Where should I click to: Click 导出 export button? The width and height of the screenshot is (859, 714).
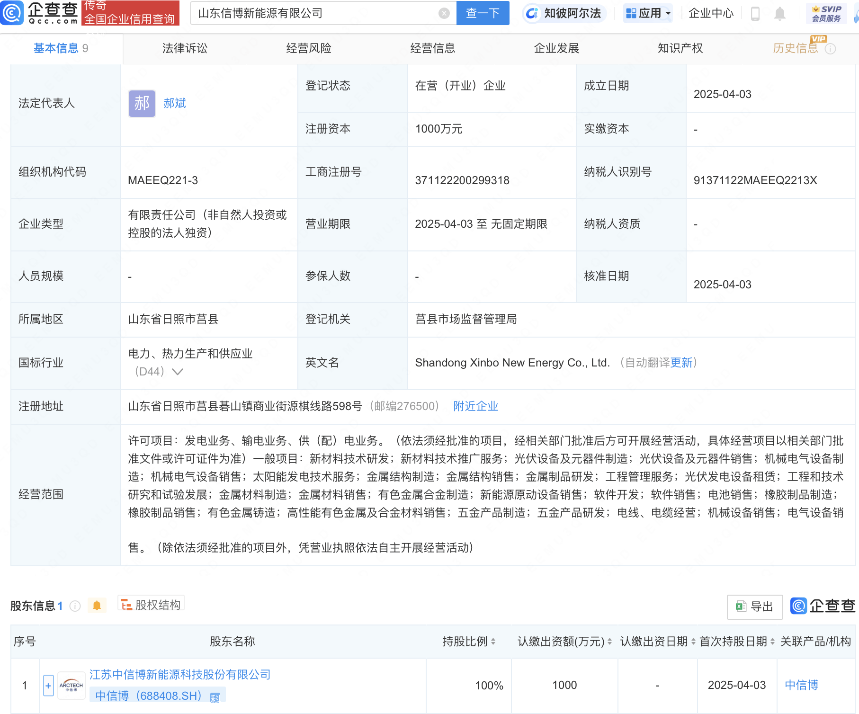[x=755, y=607]
